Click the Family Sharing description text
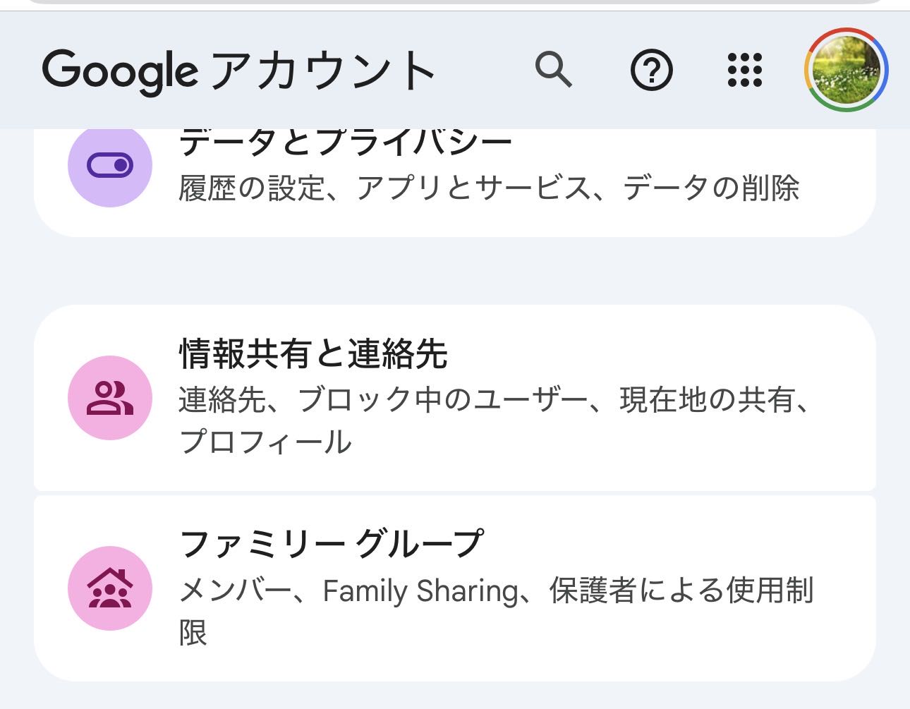The width and height of the screenshot is (910, 709). pos(420,590)
